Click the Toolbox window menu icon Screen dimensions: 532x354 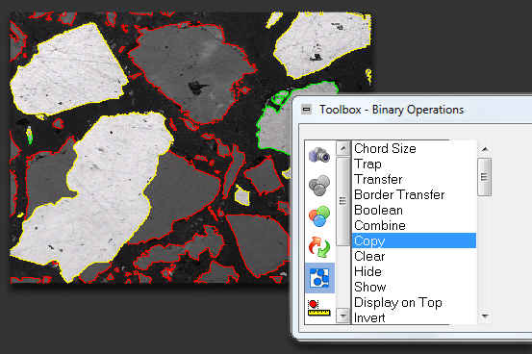point(306,110)
